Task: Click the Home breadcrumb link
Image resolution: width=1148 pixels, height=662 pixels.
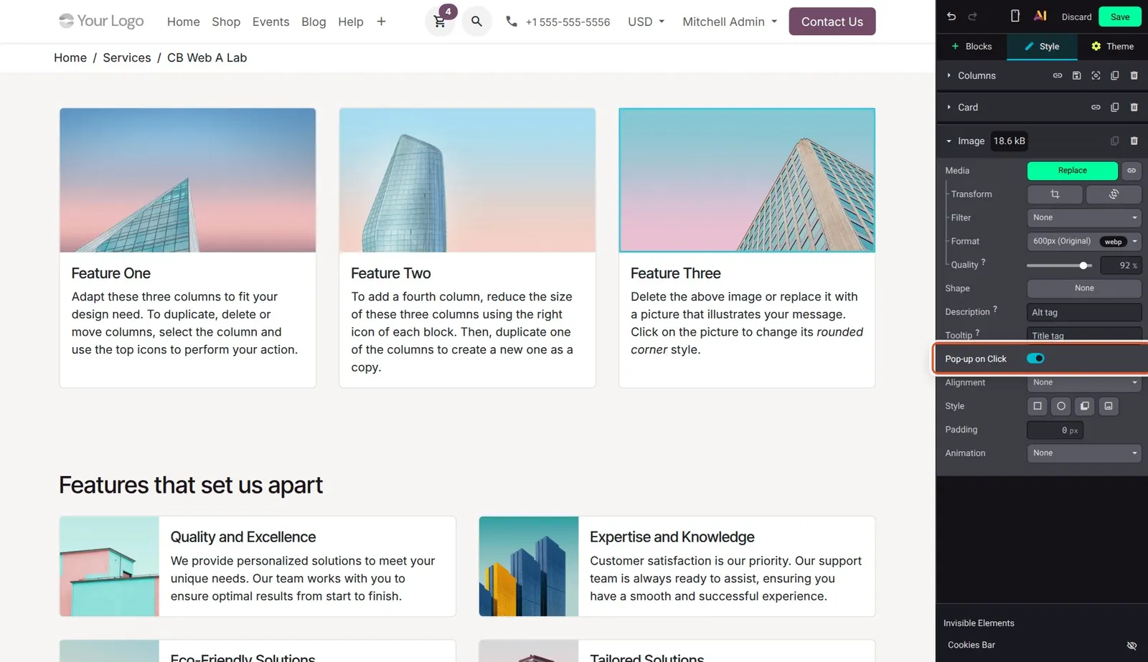Action: [x=70, y=57]
